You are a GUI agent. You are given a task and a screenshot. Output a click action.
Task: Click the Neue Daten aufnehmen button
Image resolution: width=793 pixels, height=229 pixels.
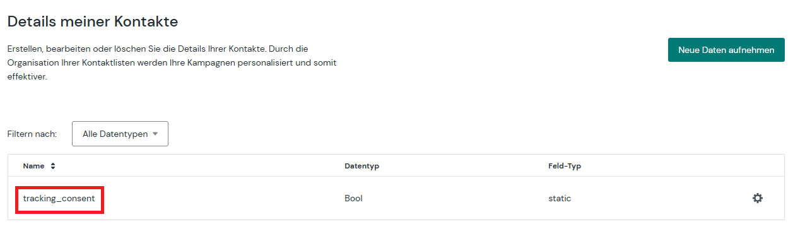pos(726,50)
